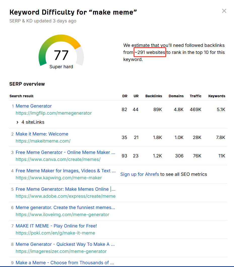Open Canva Free Meme Generator result title
The image size is (234, 267).
65,152
